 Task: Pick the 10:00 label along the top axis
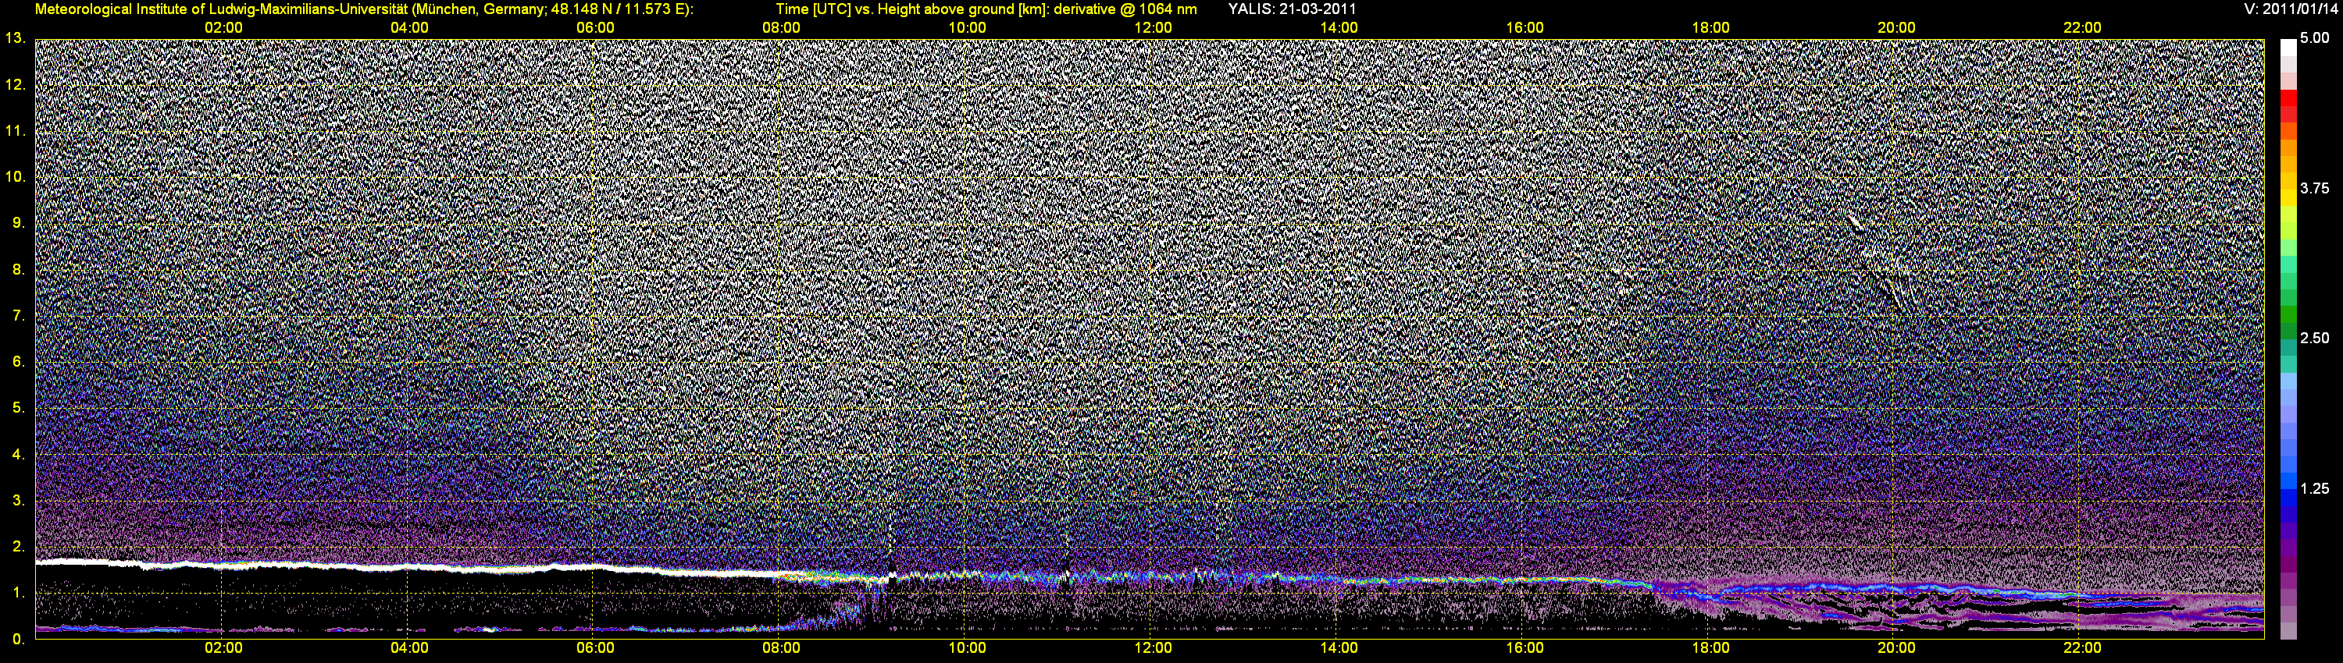[x=967, y=28]
